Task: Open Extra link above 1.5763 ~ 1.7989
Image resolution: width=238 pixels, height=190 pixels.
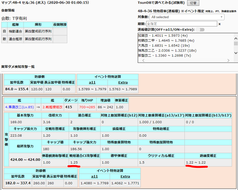Action: pyautogui.click(x=123, y=83)
